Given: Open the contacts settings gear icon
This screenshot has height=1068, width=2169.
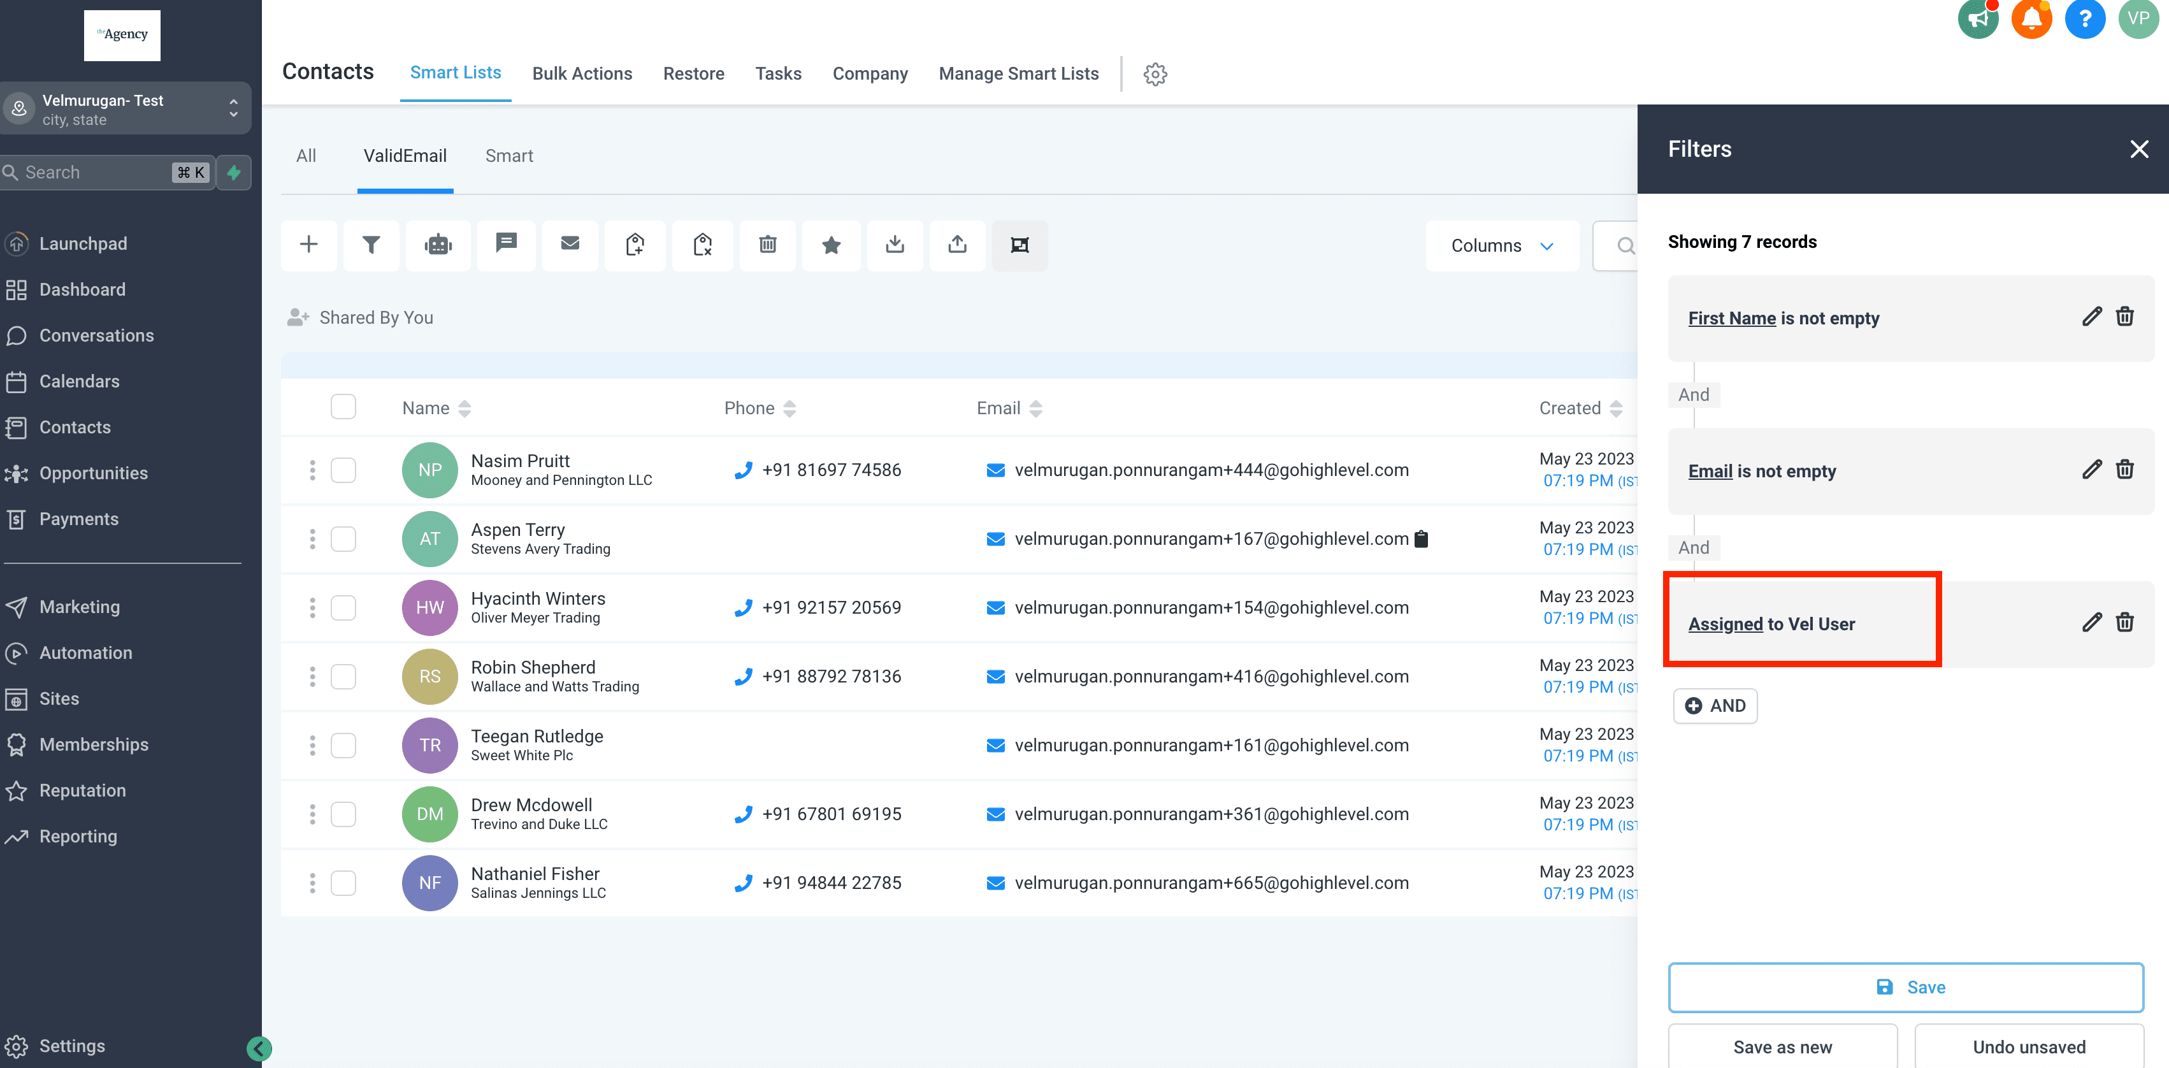Looking at the screenshot, I should click(1155, 74).
